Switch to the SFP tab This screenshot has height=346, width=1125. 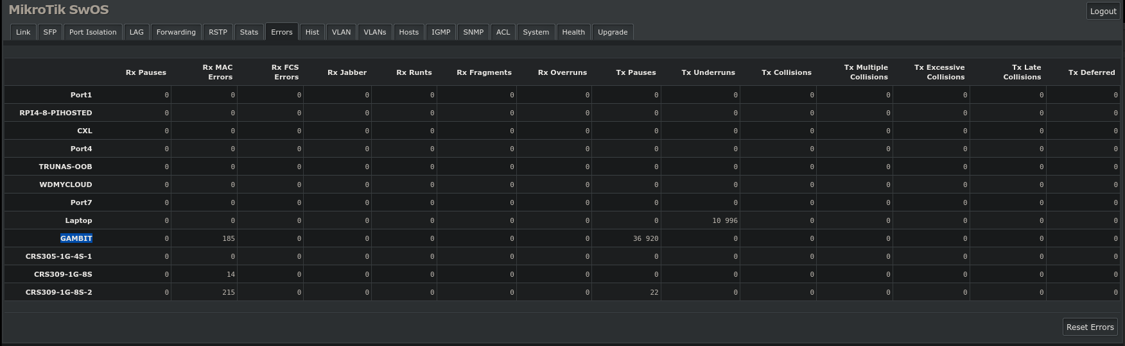pyautogui.click(x=50, y=32)
